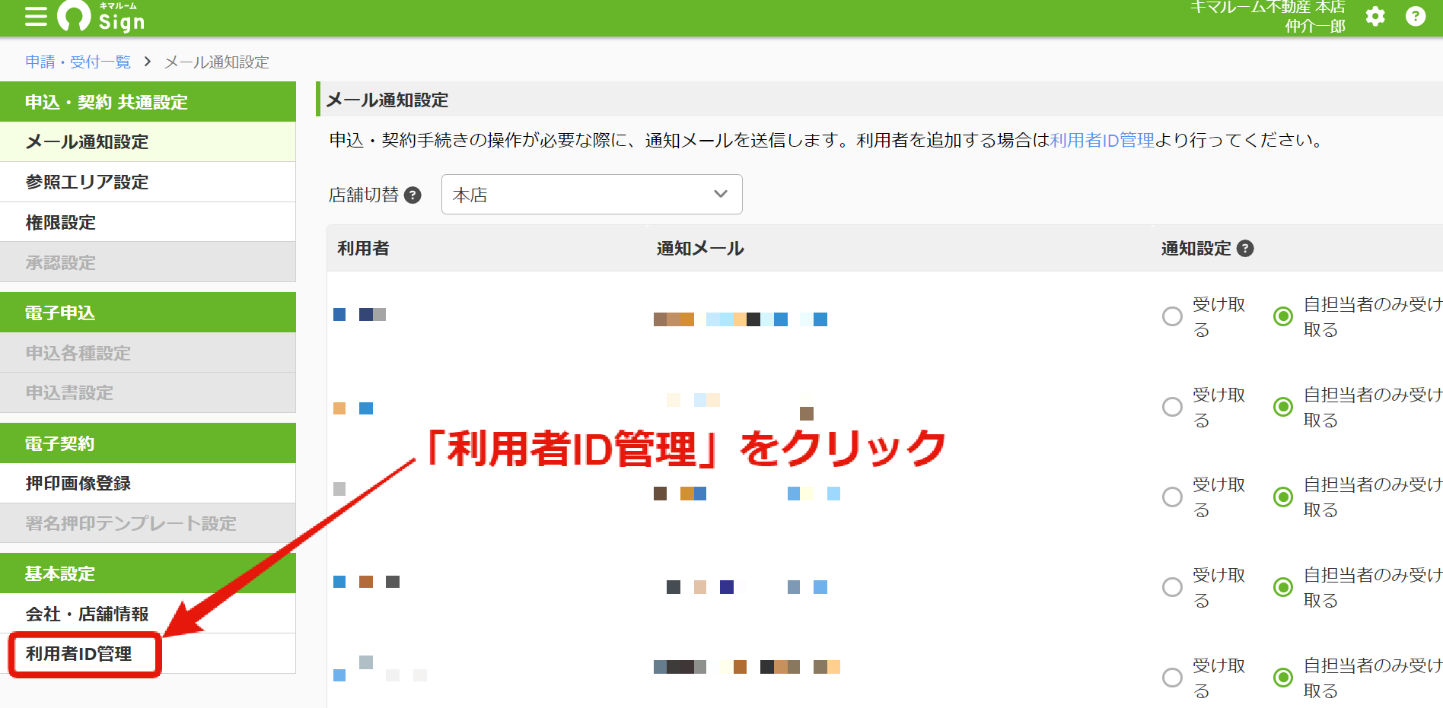Click the 電子契約 section header
The image size is (1443, 708).
click(148, 443)
